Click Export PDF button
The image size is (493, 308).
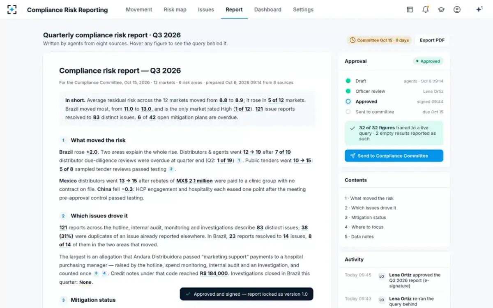point(432,40)
